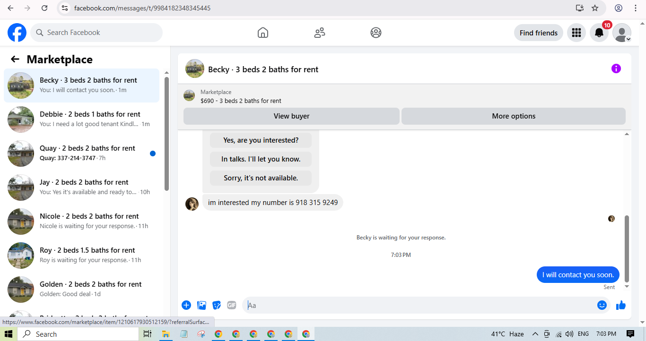This screenshot has height=341, width=646.
Task: Send quick reply "Sorry, it's not available."
Action: [261, 178]
